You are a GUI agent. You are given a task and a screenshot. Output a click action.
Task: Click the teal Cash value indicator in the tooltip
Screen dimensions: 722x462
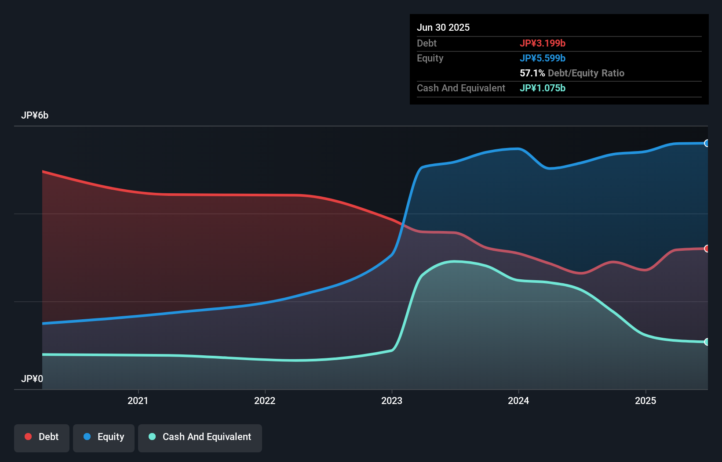point(543,88)
